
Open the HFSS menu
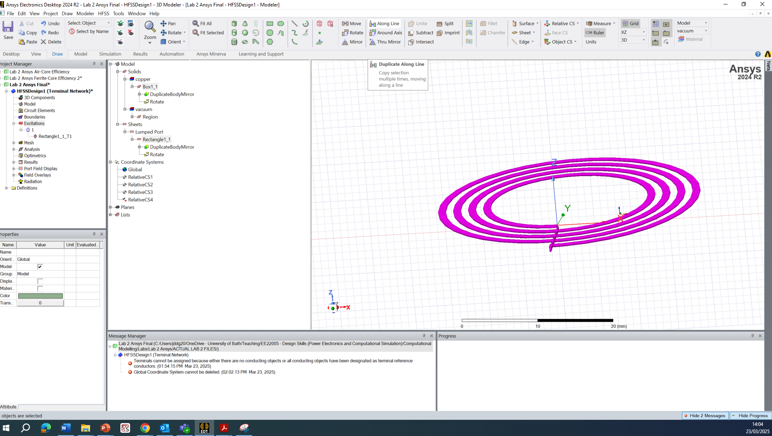(103, 13)
